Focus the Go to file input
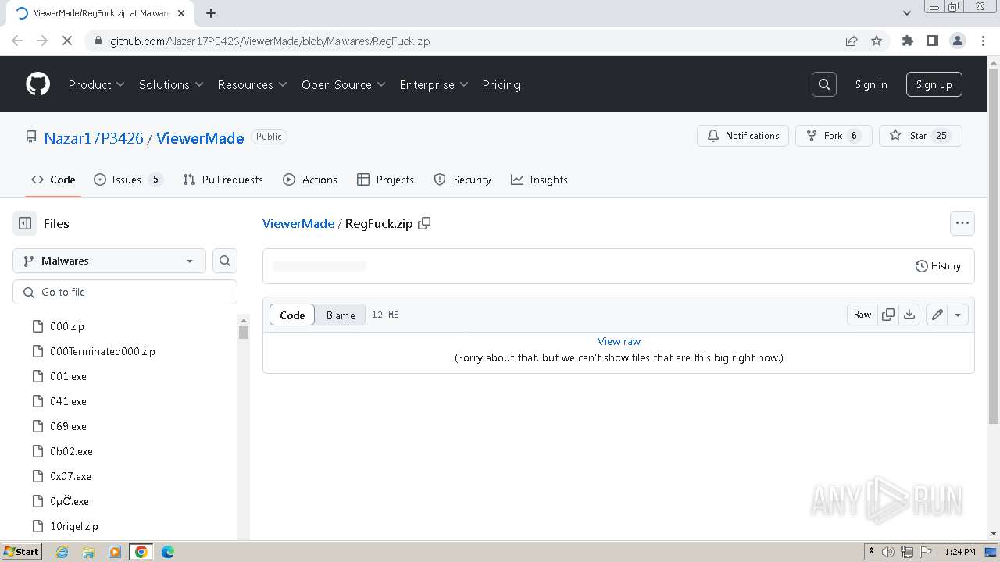 pos(125,292)
